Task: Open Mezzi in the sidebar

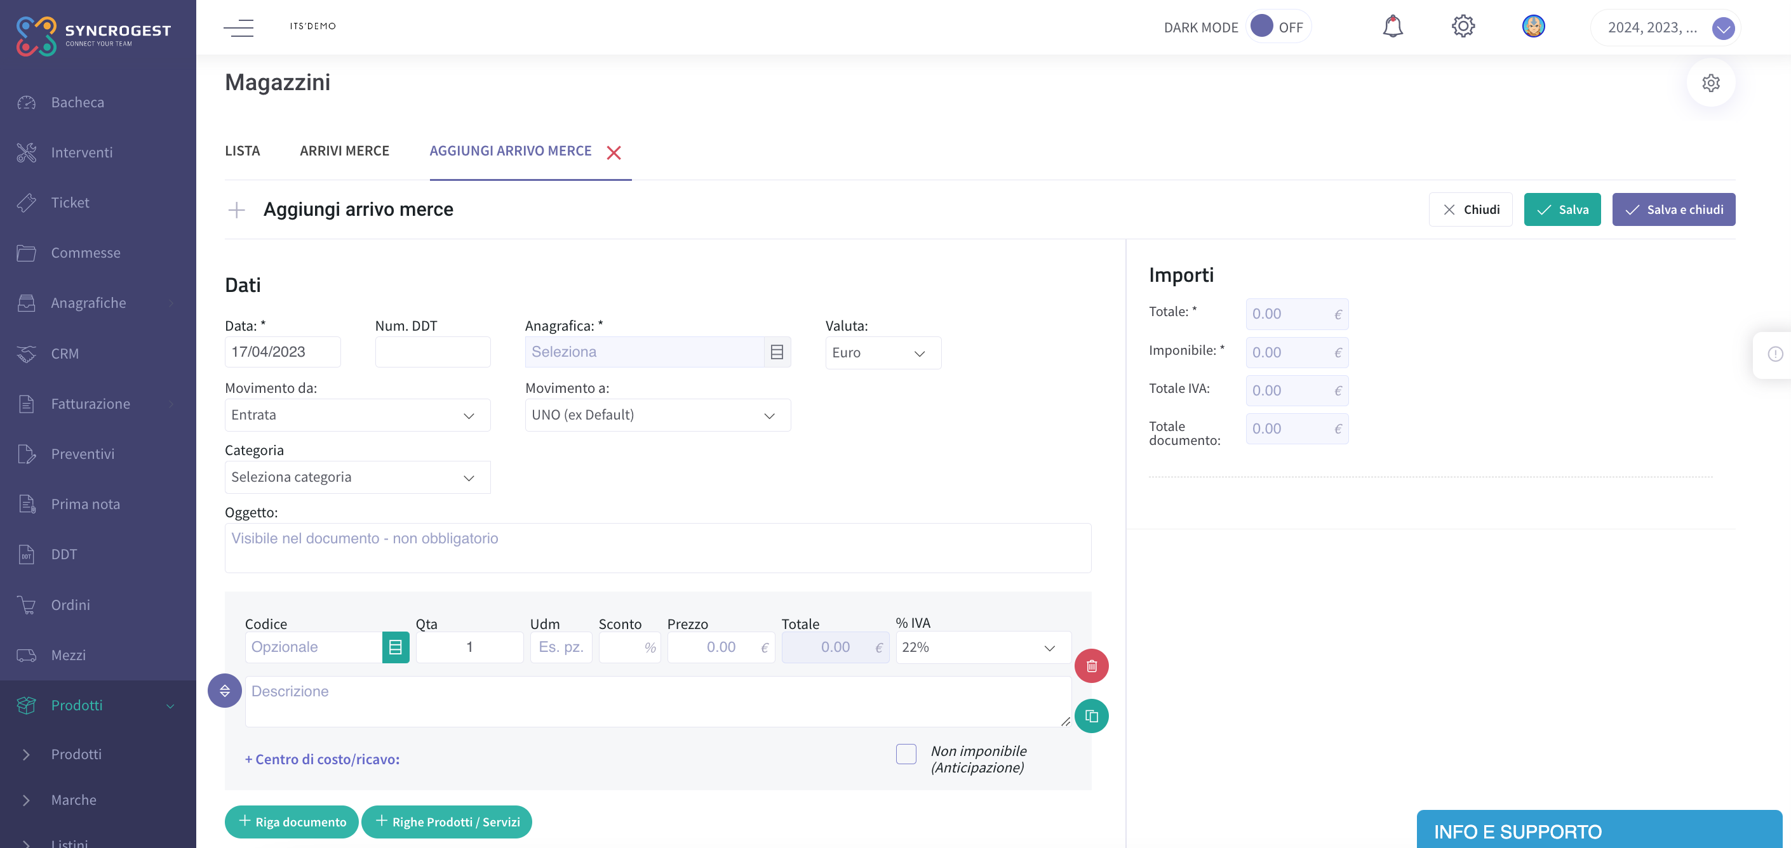Action: point(68,655)
